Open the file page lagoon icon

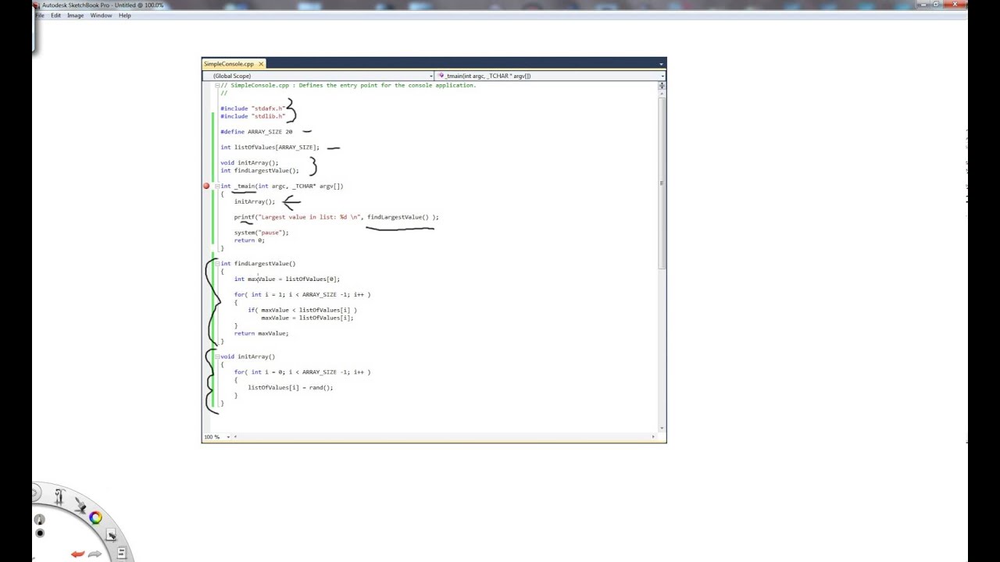[x=121, y=553]
